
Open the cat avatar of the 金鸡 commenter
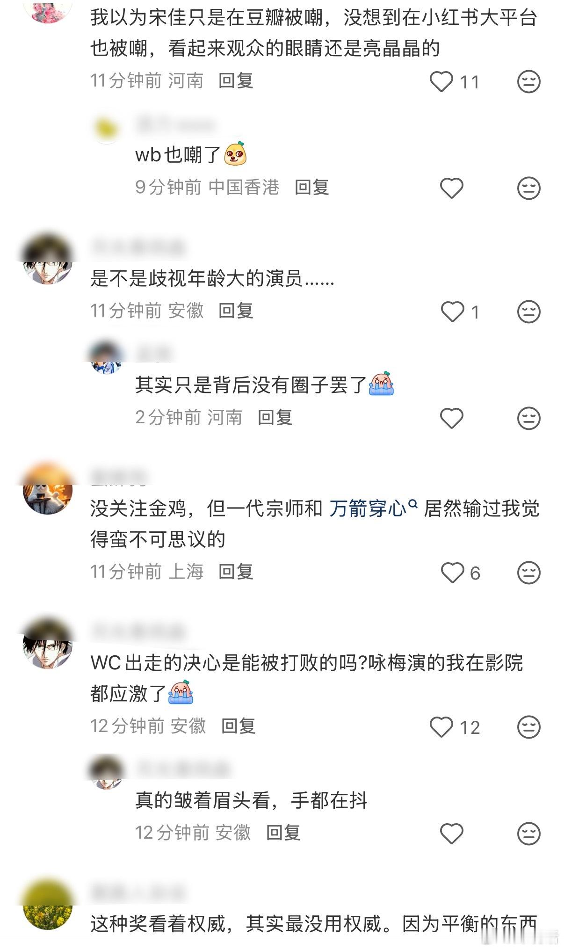(48, 490)
